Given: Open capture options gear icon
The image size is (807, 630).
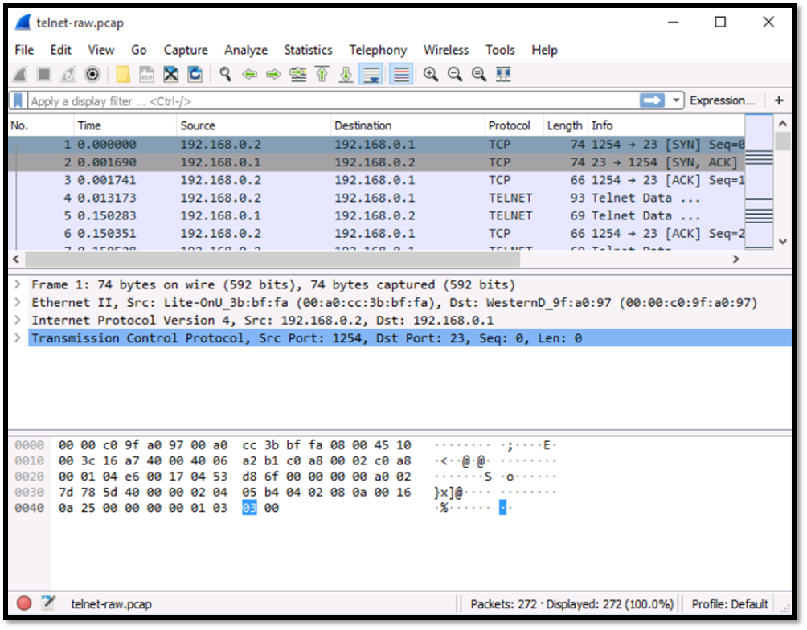Looking at the screenshot, I should pos(92,75).
